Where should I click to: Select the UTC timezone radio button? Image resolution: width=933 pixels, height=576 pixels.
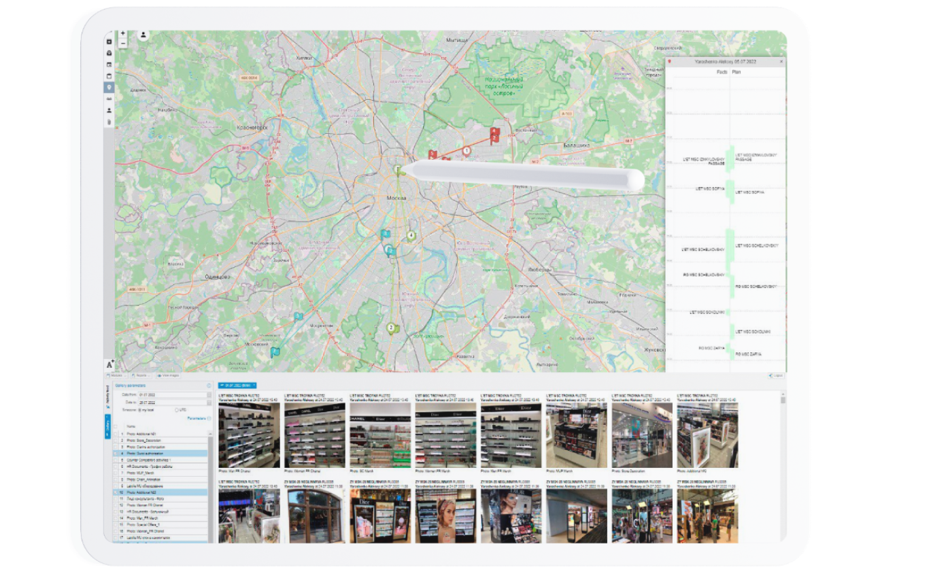pos(177,410)
